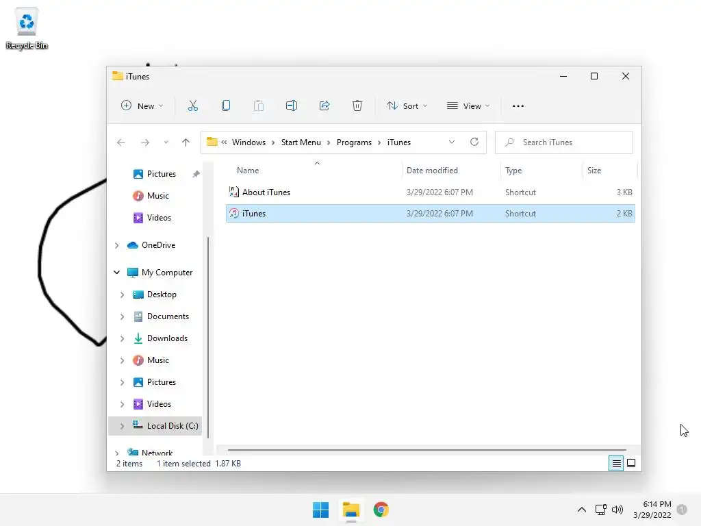
Task: Launch Google Chrome from the taskbar
Action: 381,510
